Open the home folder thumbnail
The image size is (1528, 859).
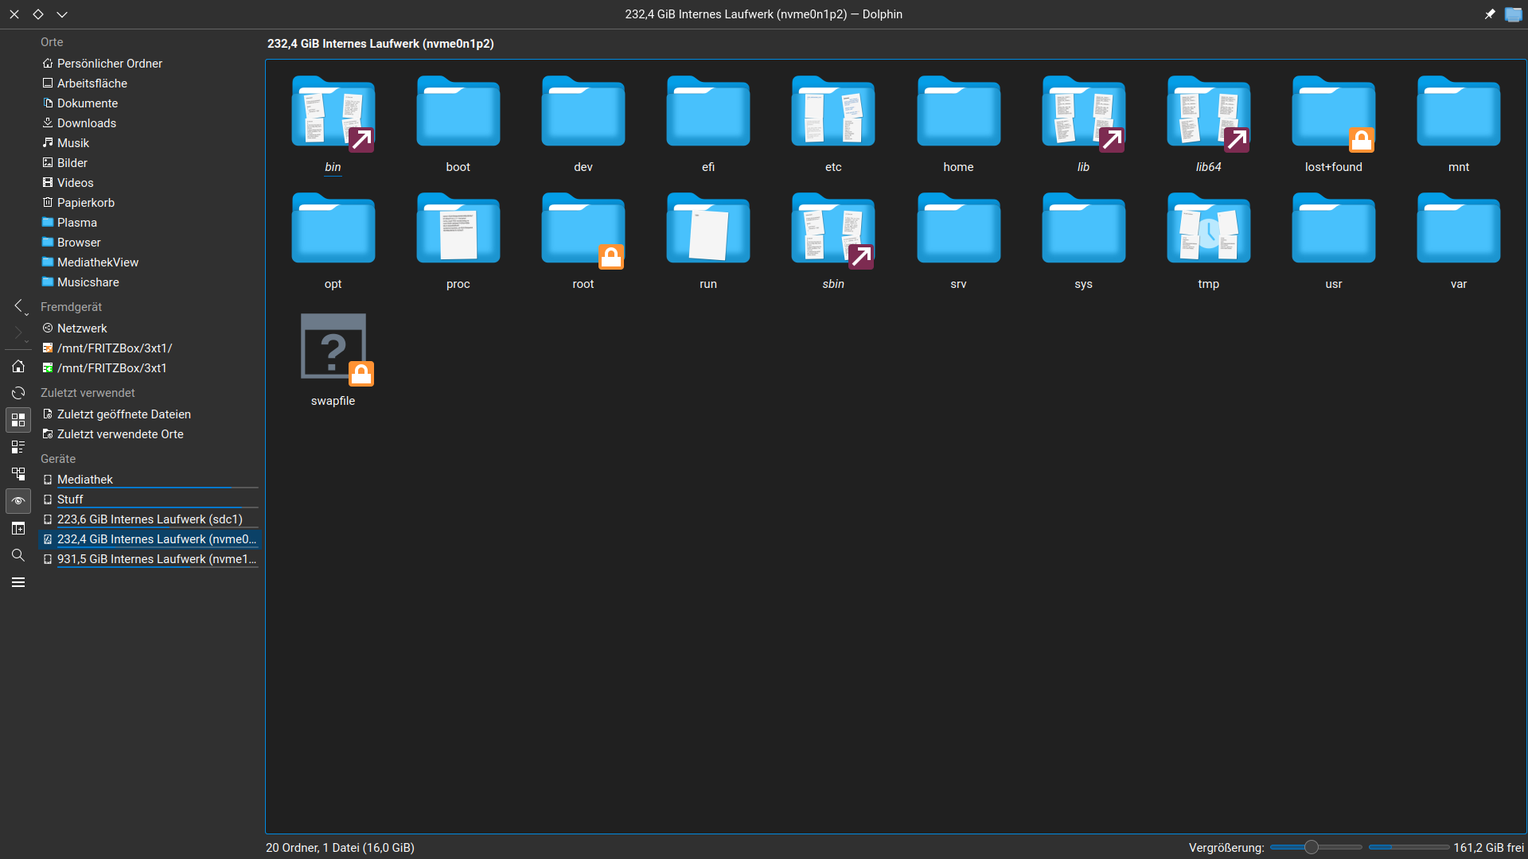[x=958, y=113]
